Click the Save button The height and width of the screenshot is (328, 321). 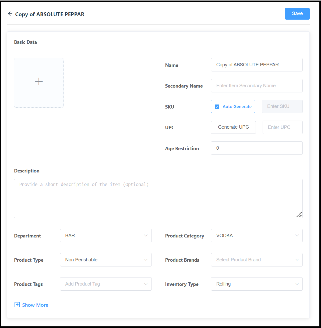(x=297, y=13)
